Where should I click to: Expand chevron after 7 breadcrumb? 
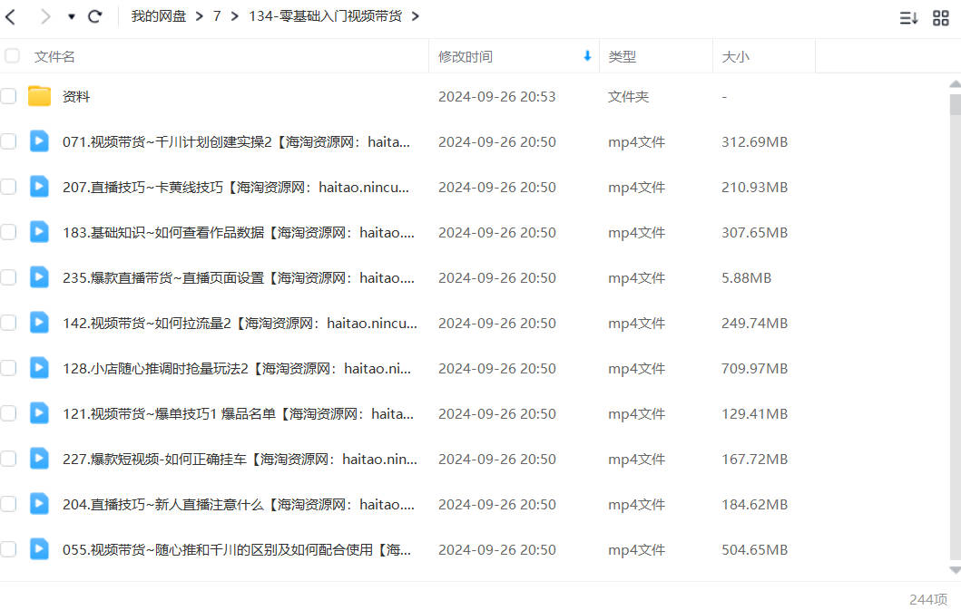point(235,16)
